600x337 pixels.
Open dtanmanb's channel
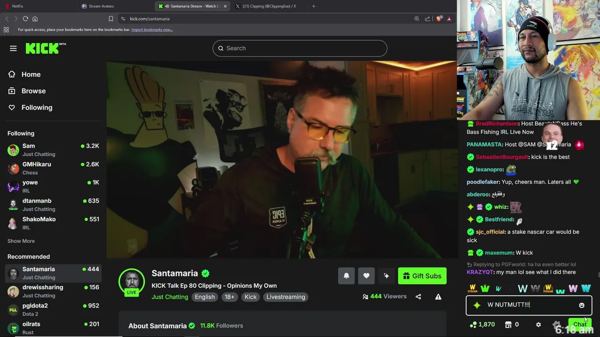pyautogui.click(x=53, y=205)
